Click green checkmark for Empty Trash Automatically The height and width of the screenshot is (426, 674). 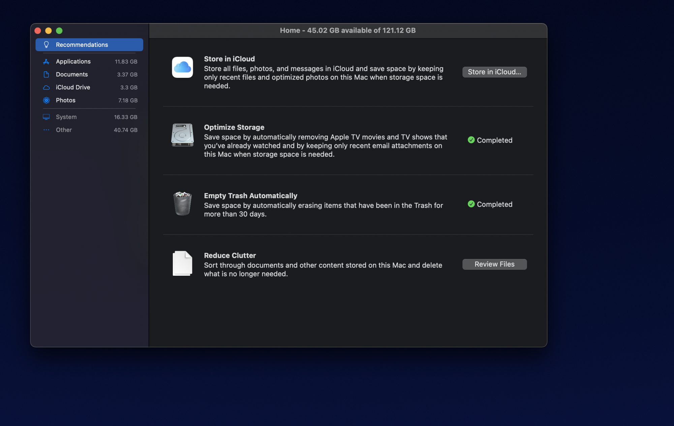click(x=471, y=204)
